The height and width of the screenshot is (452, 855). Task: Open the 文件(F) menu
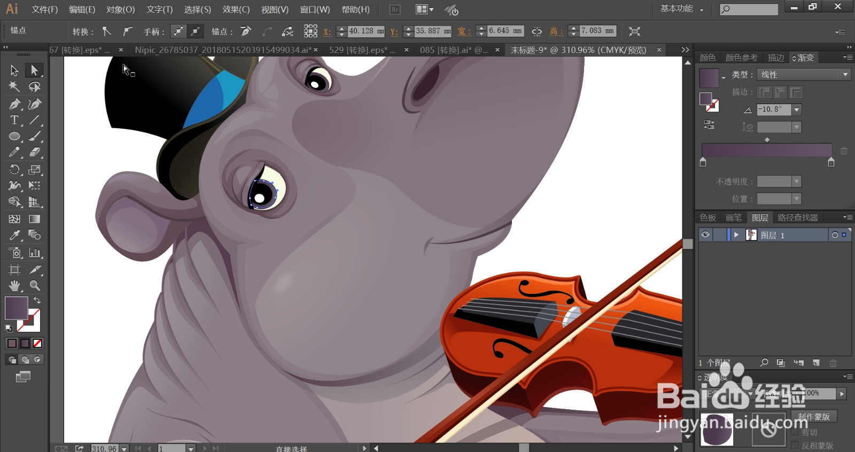[44, 10]
